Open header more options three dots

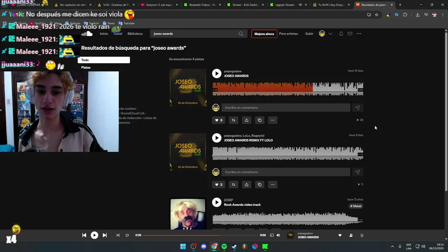[x=359, y=34]
